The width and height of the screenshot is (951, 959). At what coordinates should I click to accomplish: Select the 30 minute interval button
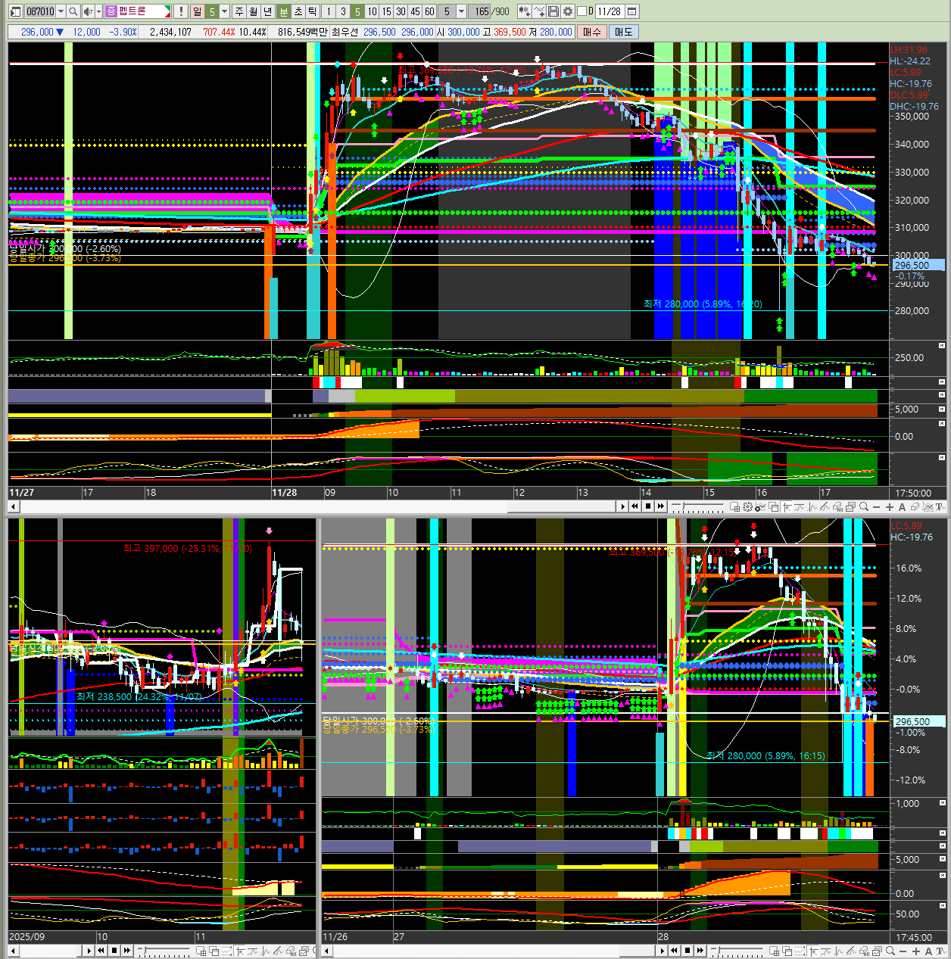(401, 11)
